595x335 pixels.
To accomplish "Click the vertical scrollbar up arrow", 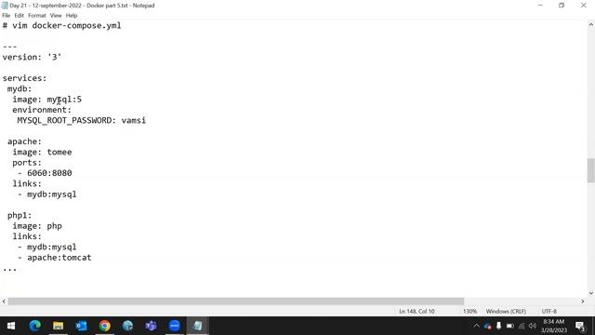I will pyautogui.click(x=591, y=25).
